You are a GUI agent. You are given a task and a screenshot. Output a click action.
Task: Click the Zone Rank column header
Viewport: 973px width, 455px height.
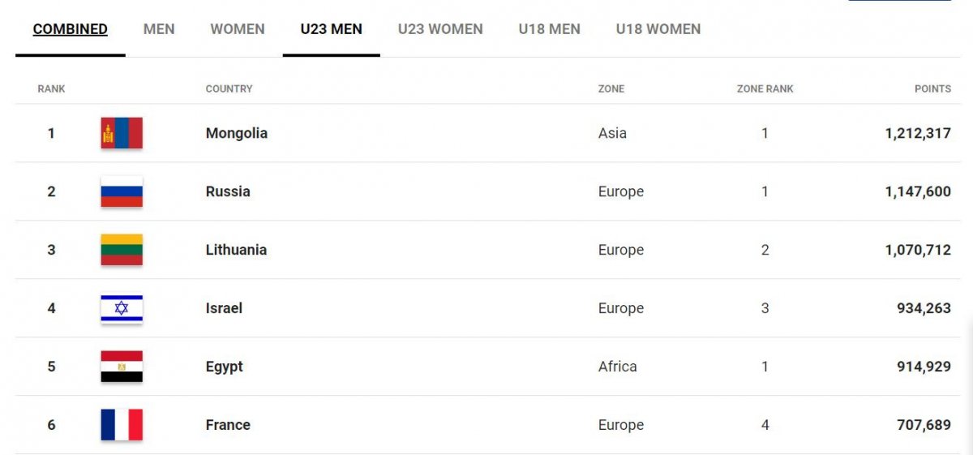[x=765, y=88]
